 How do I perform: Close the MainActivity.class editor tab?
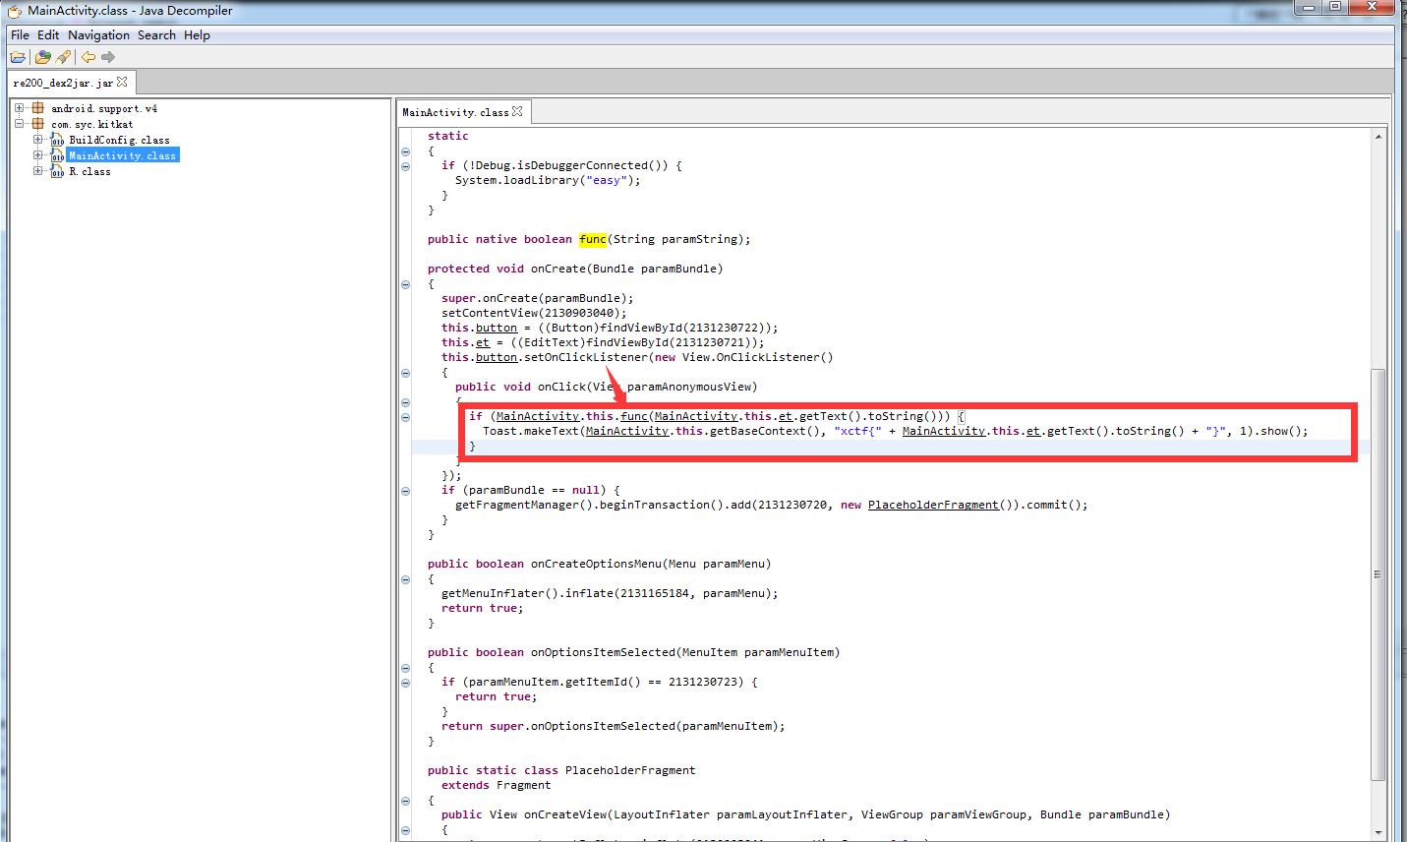(x=517, y=112)
